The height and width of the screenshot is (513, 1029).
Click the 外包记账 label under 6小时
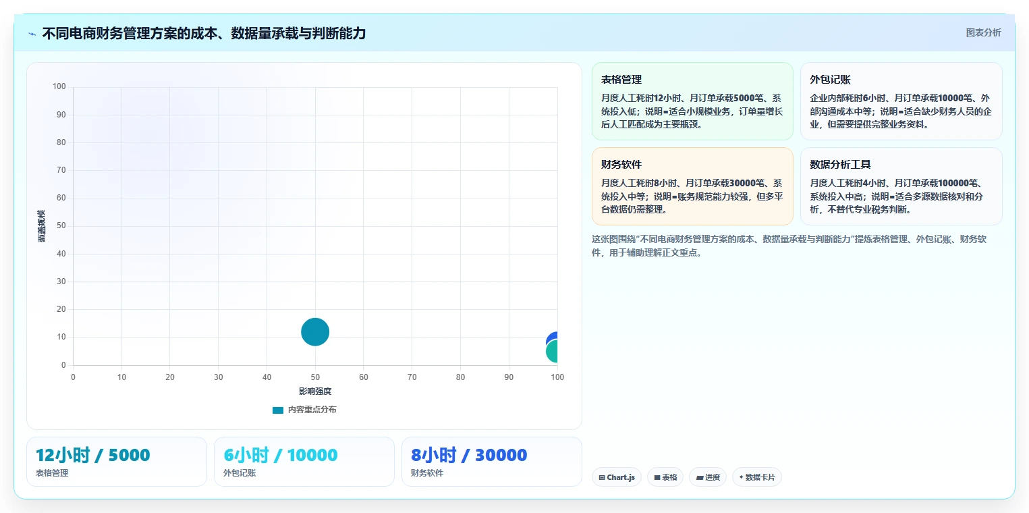point(240,473)
